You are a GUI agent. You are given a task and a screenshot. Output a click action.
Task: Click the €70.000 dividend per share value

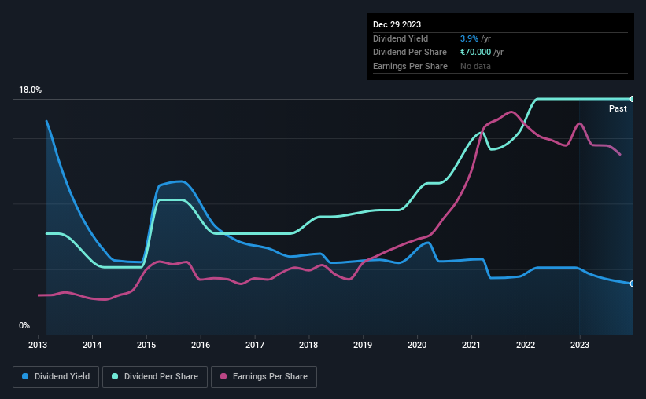tap(475, 53)
